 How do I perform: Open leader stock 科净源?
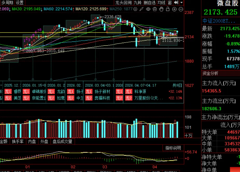[x=140, y=92]
